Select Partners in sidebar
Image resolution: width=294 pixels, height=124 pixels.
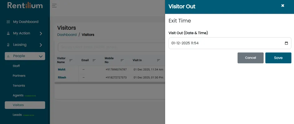19,76
